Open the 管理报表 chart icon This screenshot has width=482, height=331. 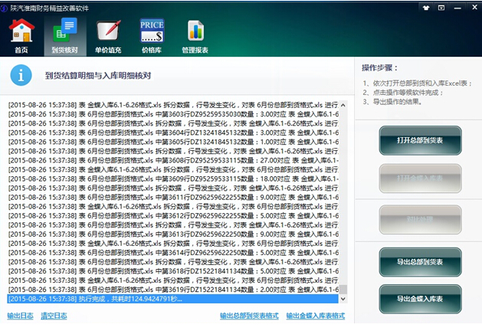coord(195,36)
